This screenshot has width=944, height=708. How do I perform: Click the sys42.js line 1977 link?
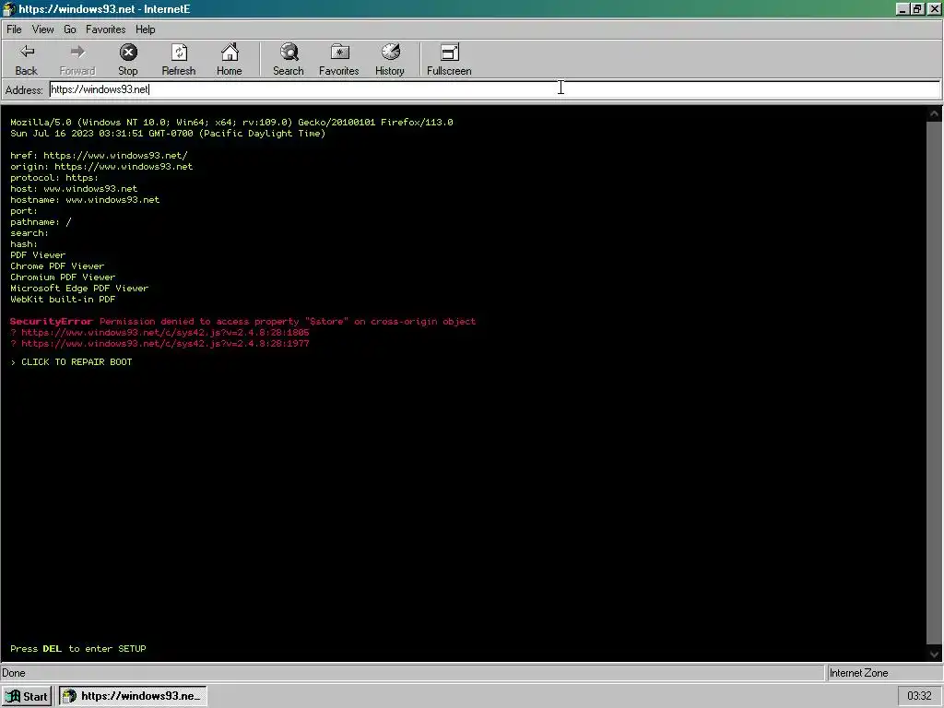(x=165, y=343)
